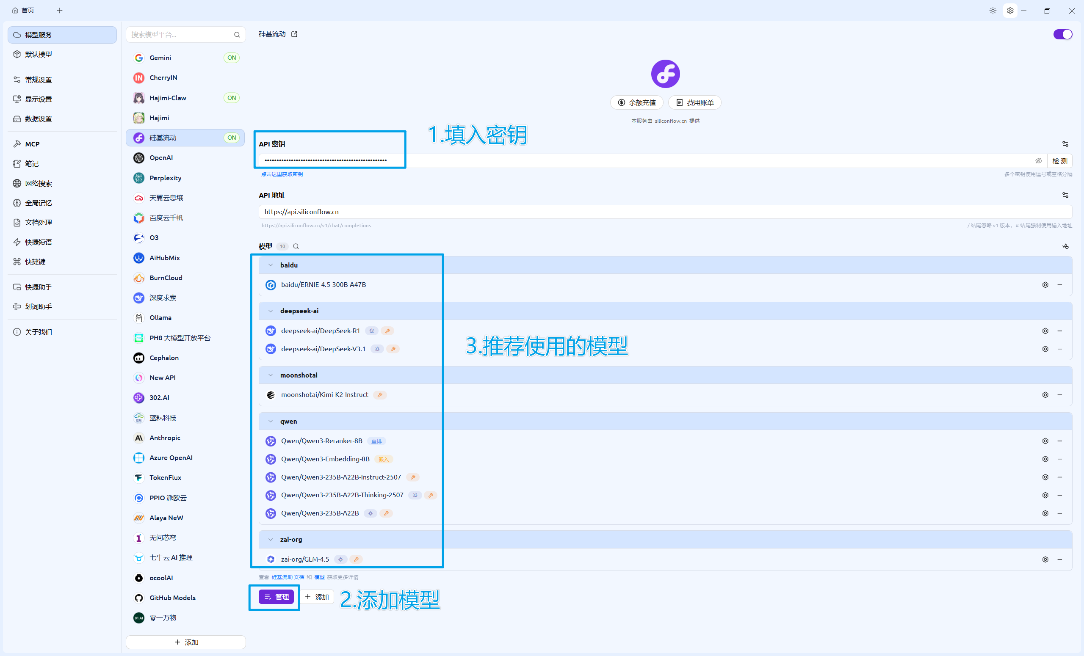
Task: Click the 余额充值 recharge button
Action: point(636,102)
